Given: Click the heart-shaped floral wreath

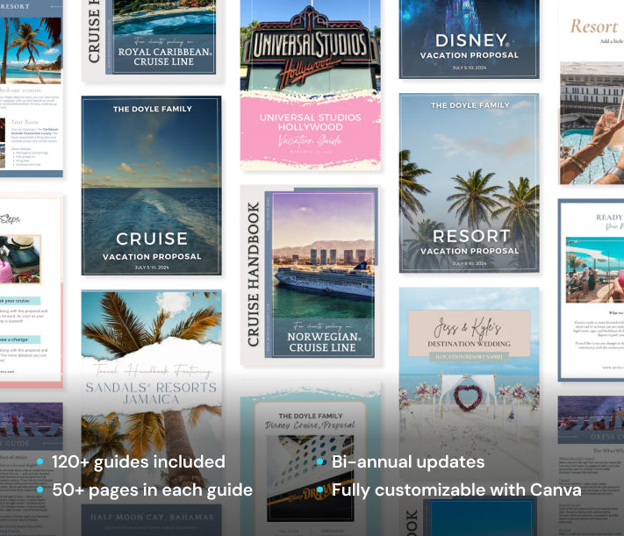Looking at the screenshot, I should click(x=468, y=397).
